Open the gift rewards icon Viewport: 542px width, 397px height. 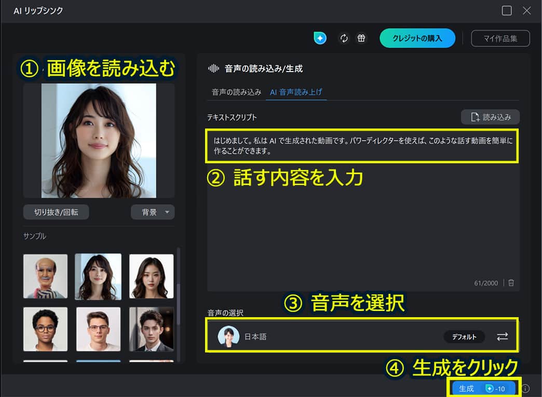point(361,38)
